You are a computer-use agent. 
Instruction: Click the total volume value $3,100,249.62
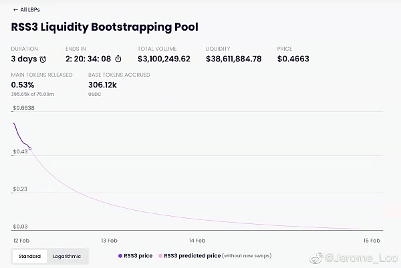[x=164, y=59]
